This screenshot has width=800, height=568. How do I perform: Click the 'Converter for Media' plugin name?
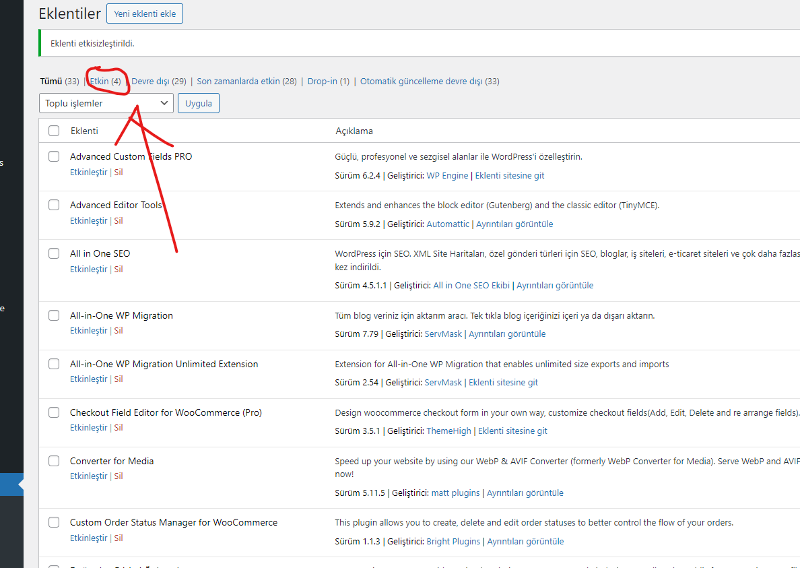coord(112,461)
